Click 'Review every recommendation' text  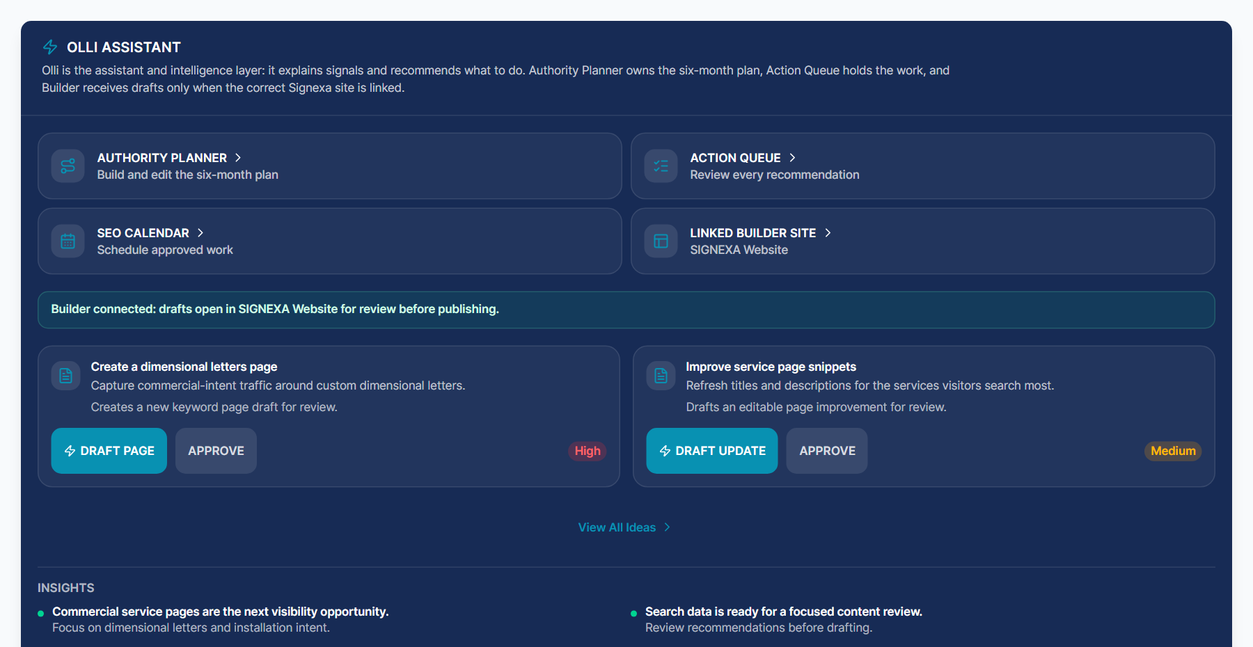pos(775,175)
